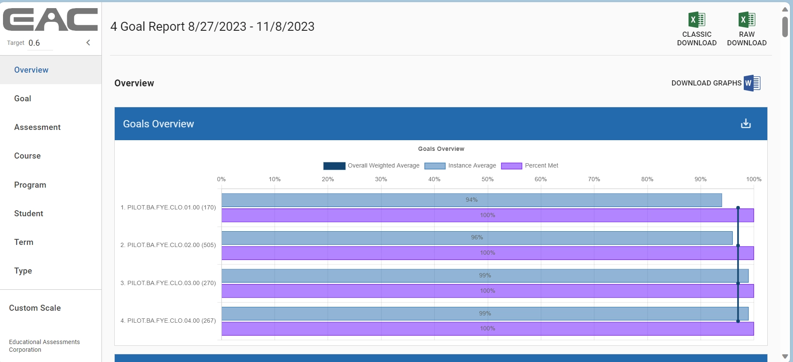Open the Type sidebar tab
Image resolution: width=793 pixels, height=362 pixels.
(x=51, y=271)
